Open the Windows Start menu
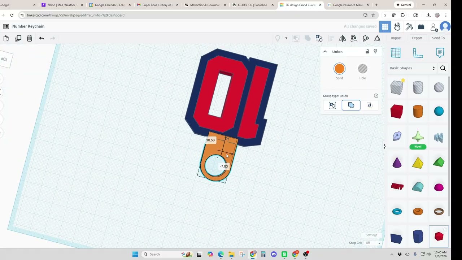This screenshot has height=260, width=462. click(135, 254)
